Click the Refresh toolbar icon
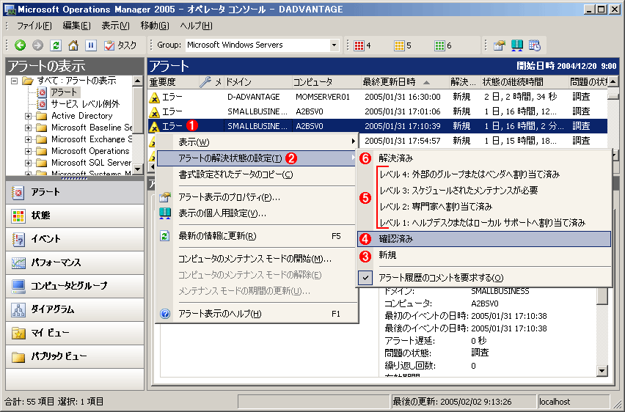This screenshot has width=625, height=412. coord(56,45)
